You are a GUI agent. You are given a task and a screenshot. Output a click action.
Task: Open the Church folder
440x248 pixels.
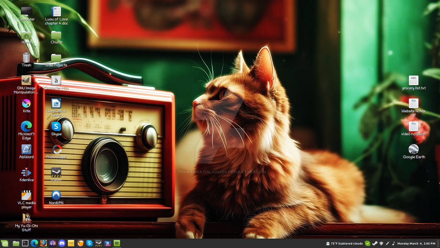pyautogui.click(x=56, y=34)
